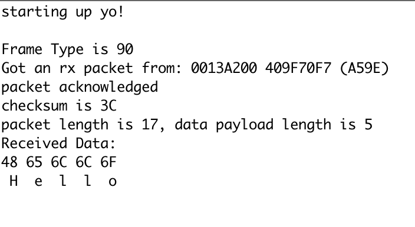Click the address 409F70F7

298,68
